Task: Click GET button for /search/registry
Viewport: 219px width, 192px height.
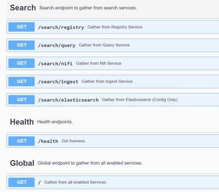Action: [21, 27]
